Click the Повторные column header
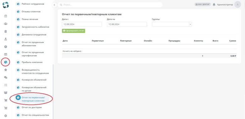This screenshot has width=245, height=119. click(x=126, y=41)
